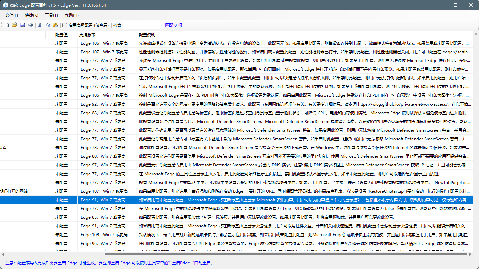Click the Save floppy disk icon

tap(23, 25)
